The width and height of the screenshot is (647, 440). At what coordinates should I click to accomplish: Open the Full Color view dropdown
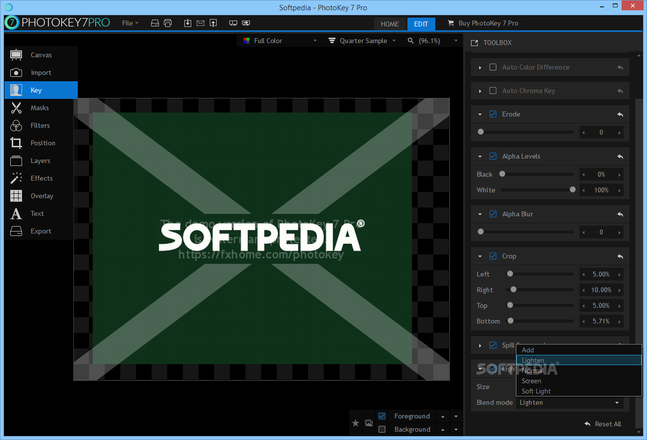280,41
